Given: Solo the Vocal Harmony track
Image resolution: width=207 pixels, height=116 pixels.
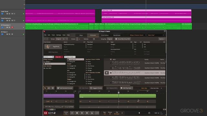Looking at the screenshot, I should [9, 21].
